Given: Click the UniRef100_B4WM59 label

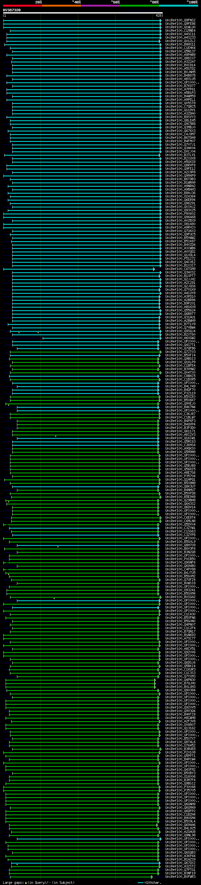Looking at the screenshot, I should 180,96.
